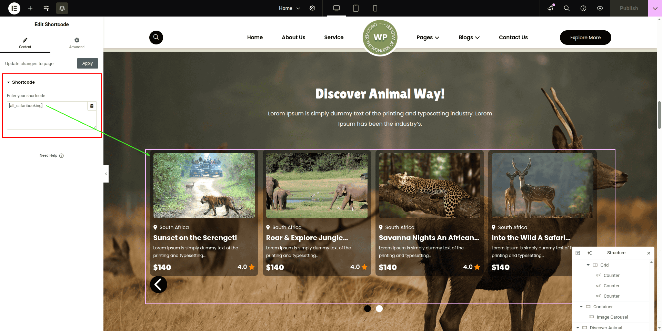Preview changes with the eye icon
The width and height of the screenshot is (662, 331).
pyautogui.click(x=600, y=8)
